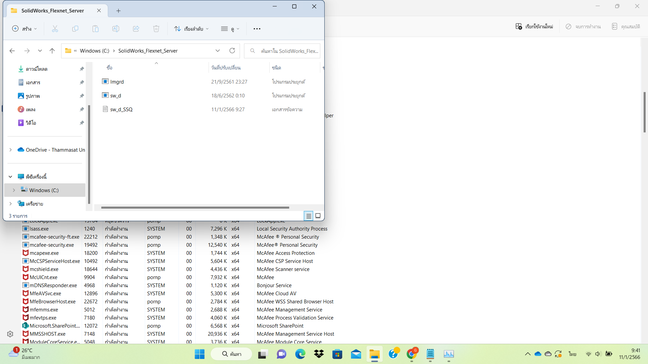Click the Share icon in toolbar
The image size is (648, 364).
tap(136, 29)
